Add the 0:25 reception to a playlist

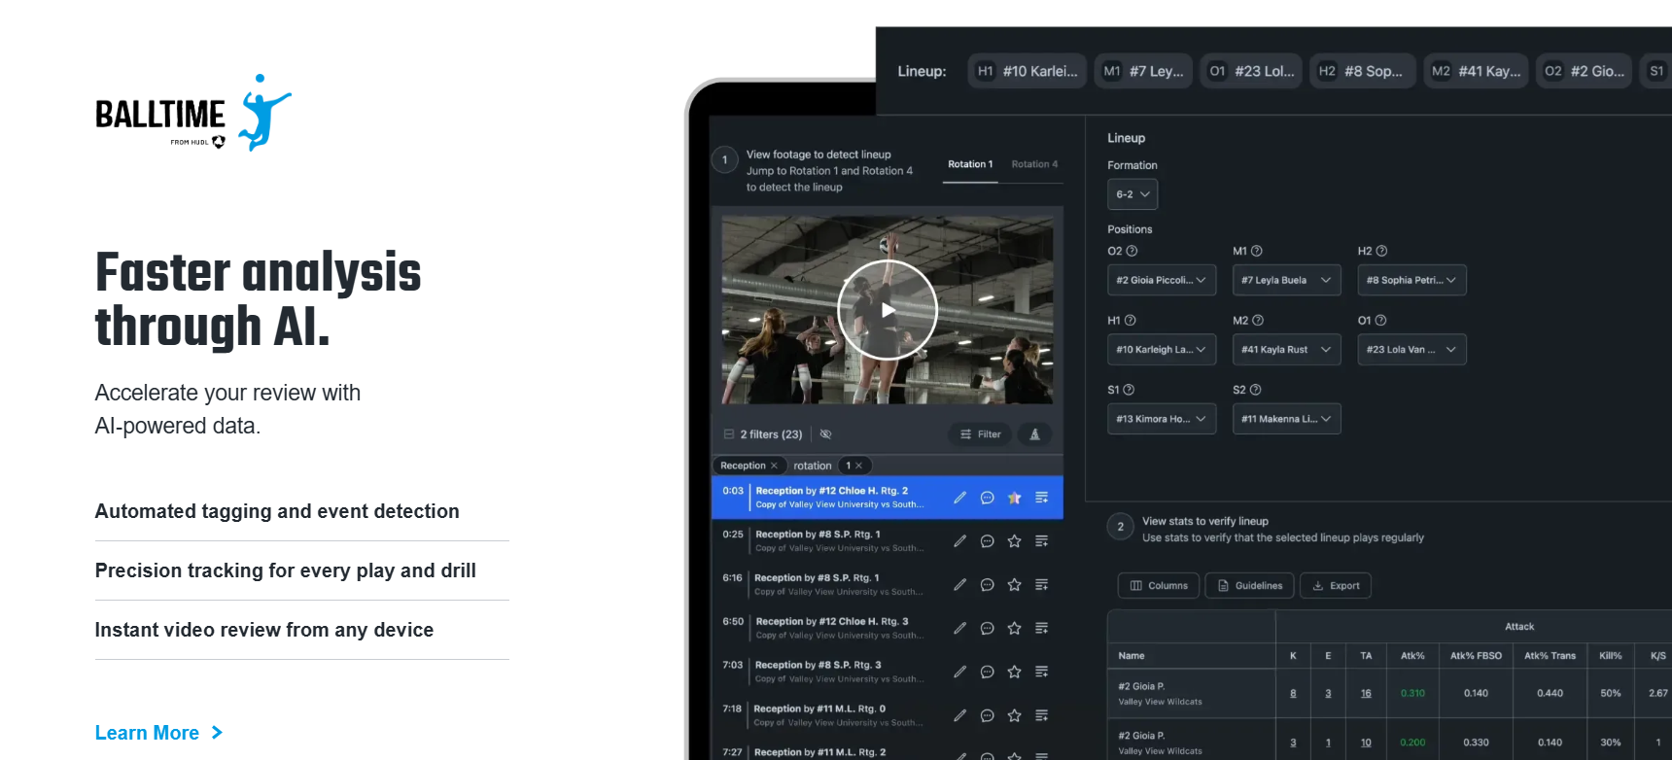click(1041, 541)
